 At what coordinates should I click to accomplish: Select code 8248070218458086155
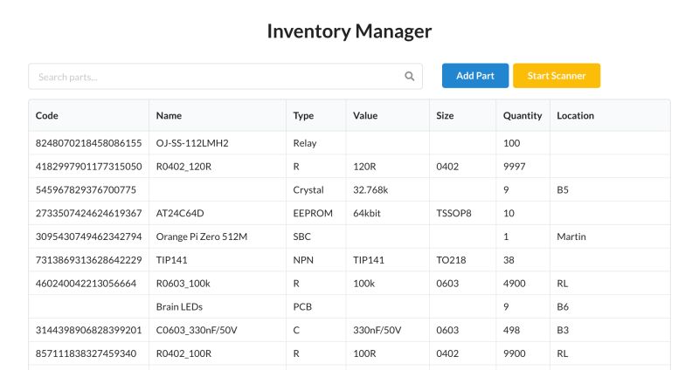(89, 143)
